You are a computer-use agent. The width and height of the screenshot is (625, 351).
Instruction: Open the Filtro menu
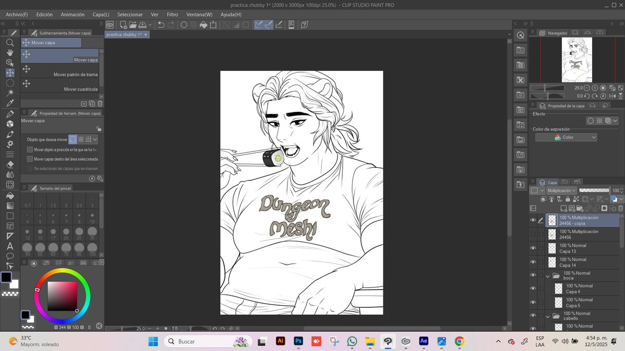(172, 14)
